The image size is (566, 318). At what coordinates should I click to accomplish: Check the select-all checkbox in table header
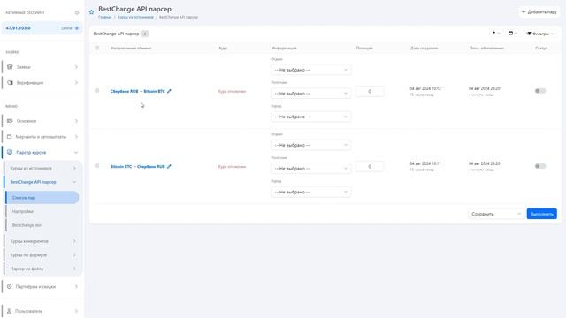[96, 48]
